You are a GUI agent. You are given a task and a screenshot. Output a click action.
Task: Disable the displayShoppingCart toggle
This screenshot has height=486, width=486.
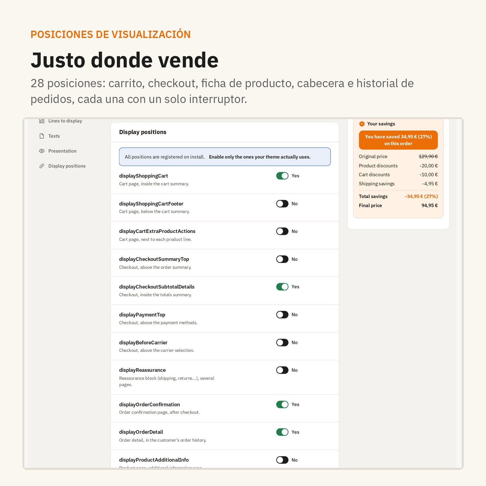(x=282, y=176)
